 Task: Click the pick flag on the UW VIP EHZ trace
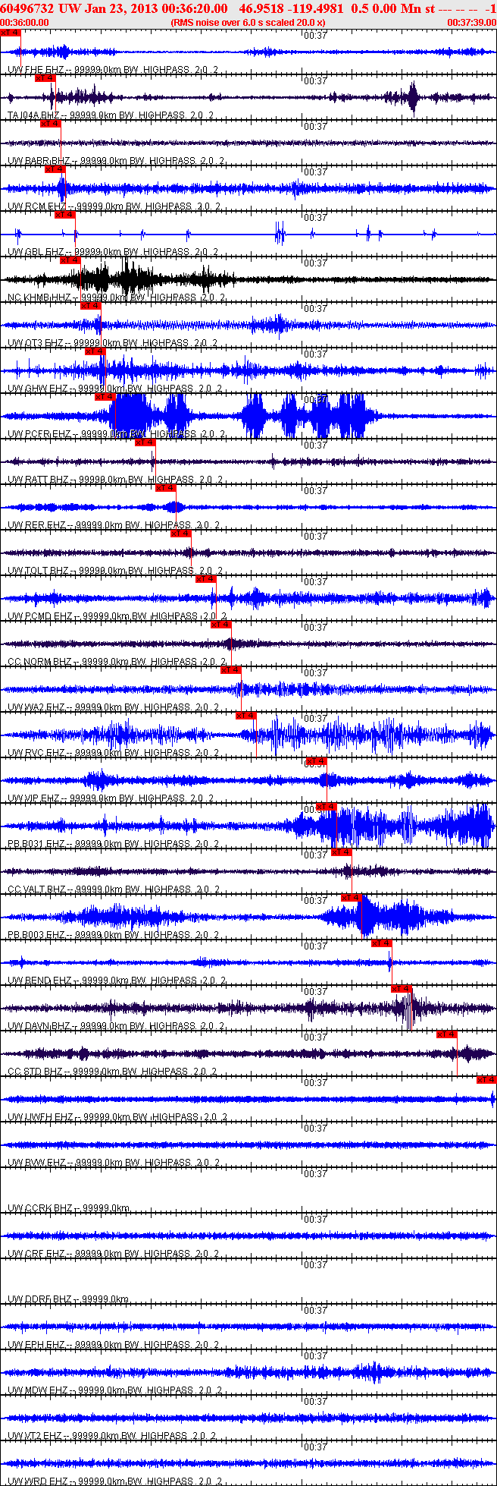(x=317, y=761)
